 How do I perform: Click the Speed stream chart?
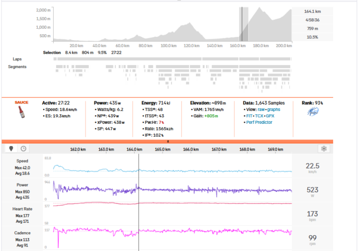click(199, 170)
